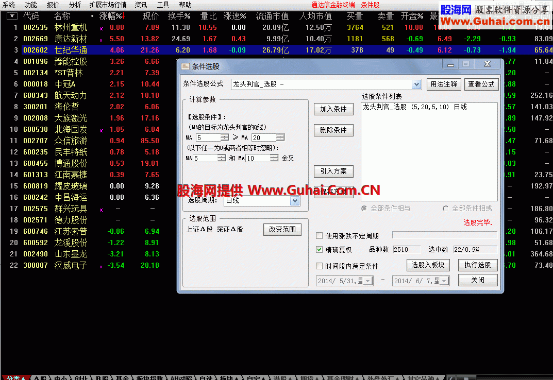Screen dimensions: 553x380
Task: Click the 改变范围 button
Action: pos(282,230)
